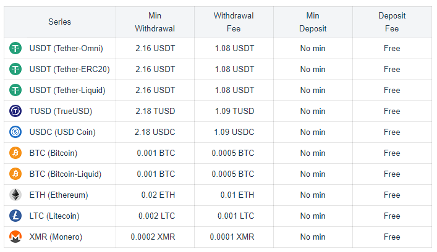Click the Monero coin icon
437x252 pixels.
[15, 237]
